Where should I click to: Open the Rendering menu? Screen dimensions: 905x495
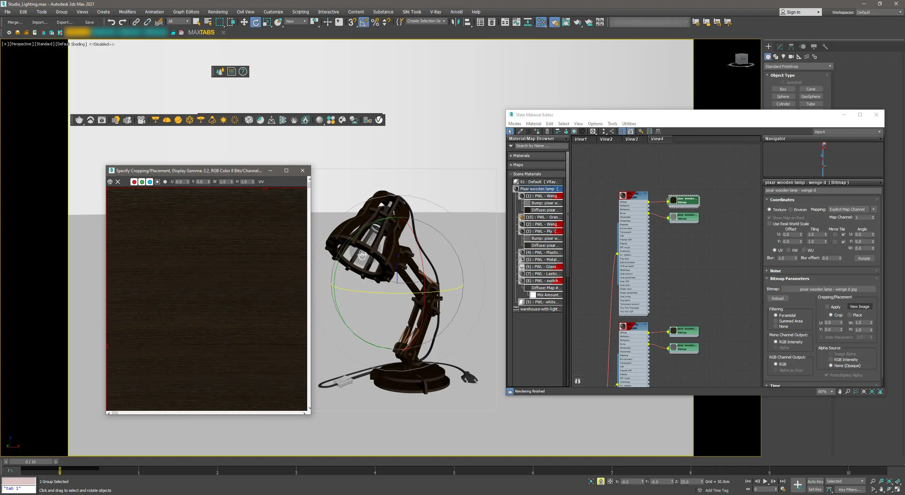click(x=217, y=12)
